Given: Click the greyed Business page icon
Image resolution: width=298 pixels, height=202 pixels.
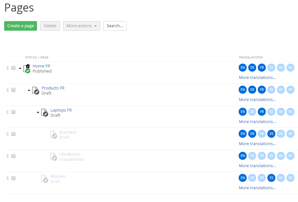Looking at the screenshot, I should (53, 135).
